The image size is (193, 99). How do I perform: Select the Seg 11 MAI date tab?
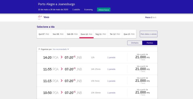(x=101, y=34)
